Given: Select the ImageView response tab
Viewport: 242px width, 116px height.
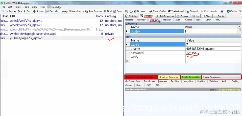Looking at the screenshot, I should 188,81.
